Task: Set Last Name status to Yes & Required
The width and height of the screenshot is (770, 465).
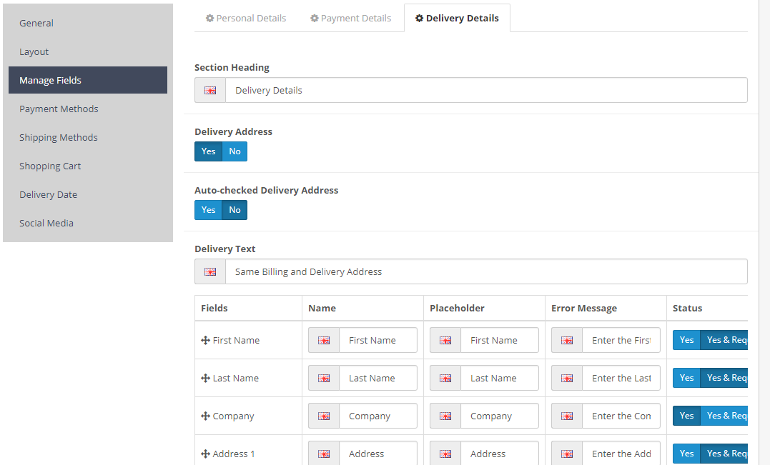Action: pyautogui.click(x=724, y=378)
